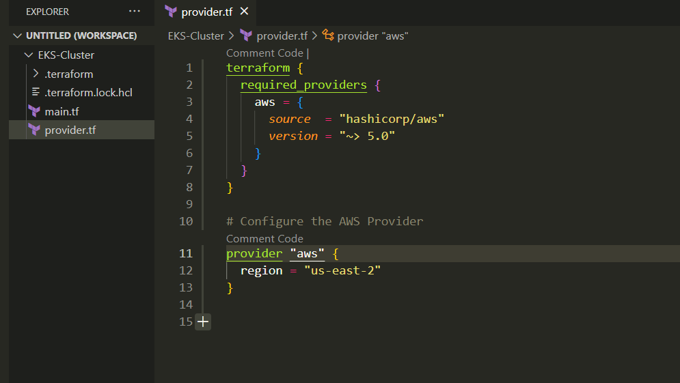Click the provider keyword on line 11

click(x=254, y=253)
